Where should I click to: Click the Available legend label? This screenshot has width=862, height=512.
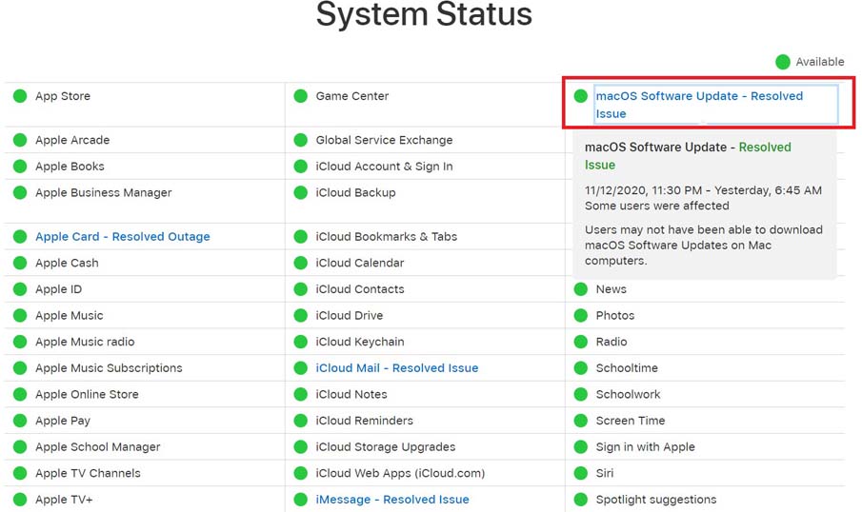(820, 62)
